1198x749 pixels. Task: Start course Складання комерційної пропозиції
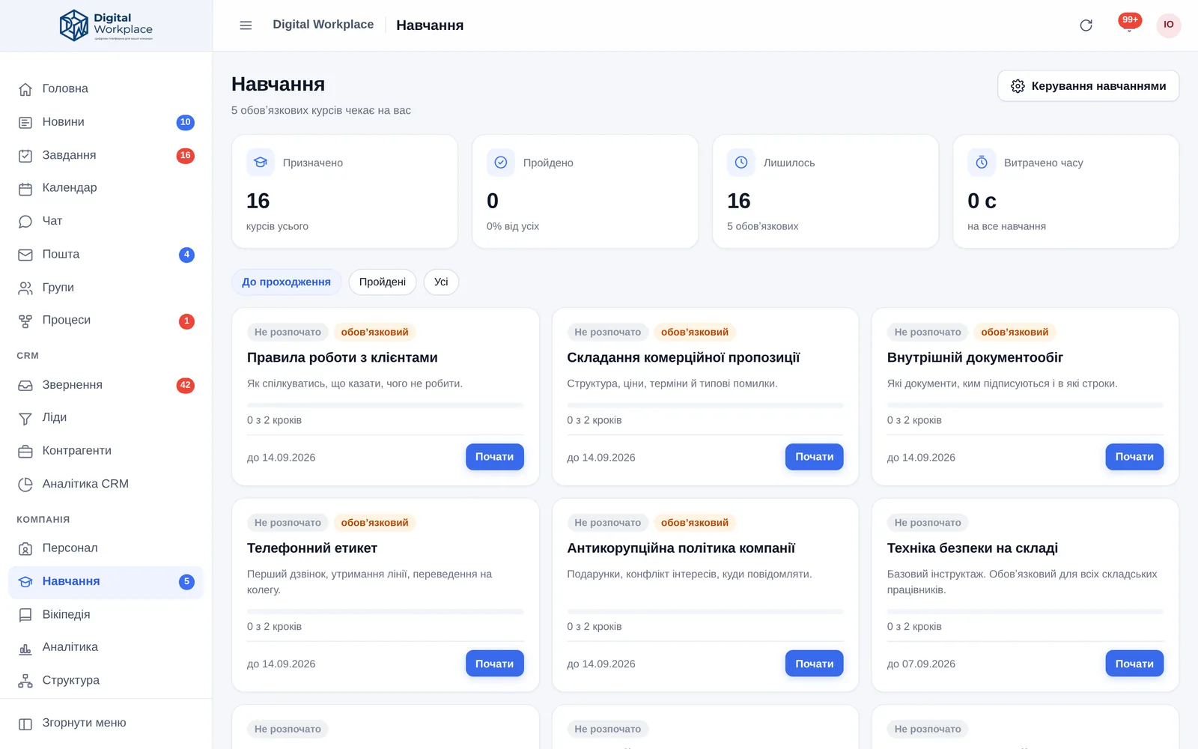pos(814,457)
